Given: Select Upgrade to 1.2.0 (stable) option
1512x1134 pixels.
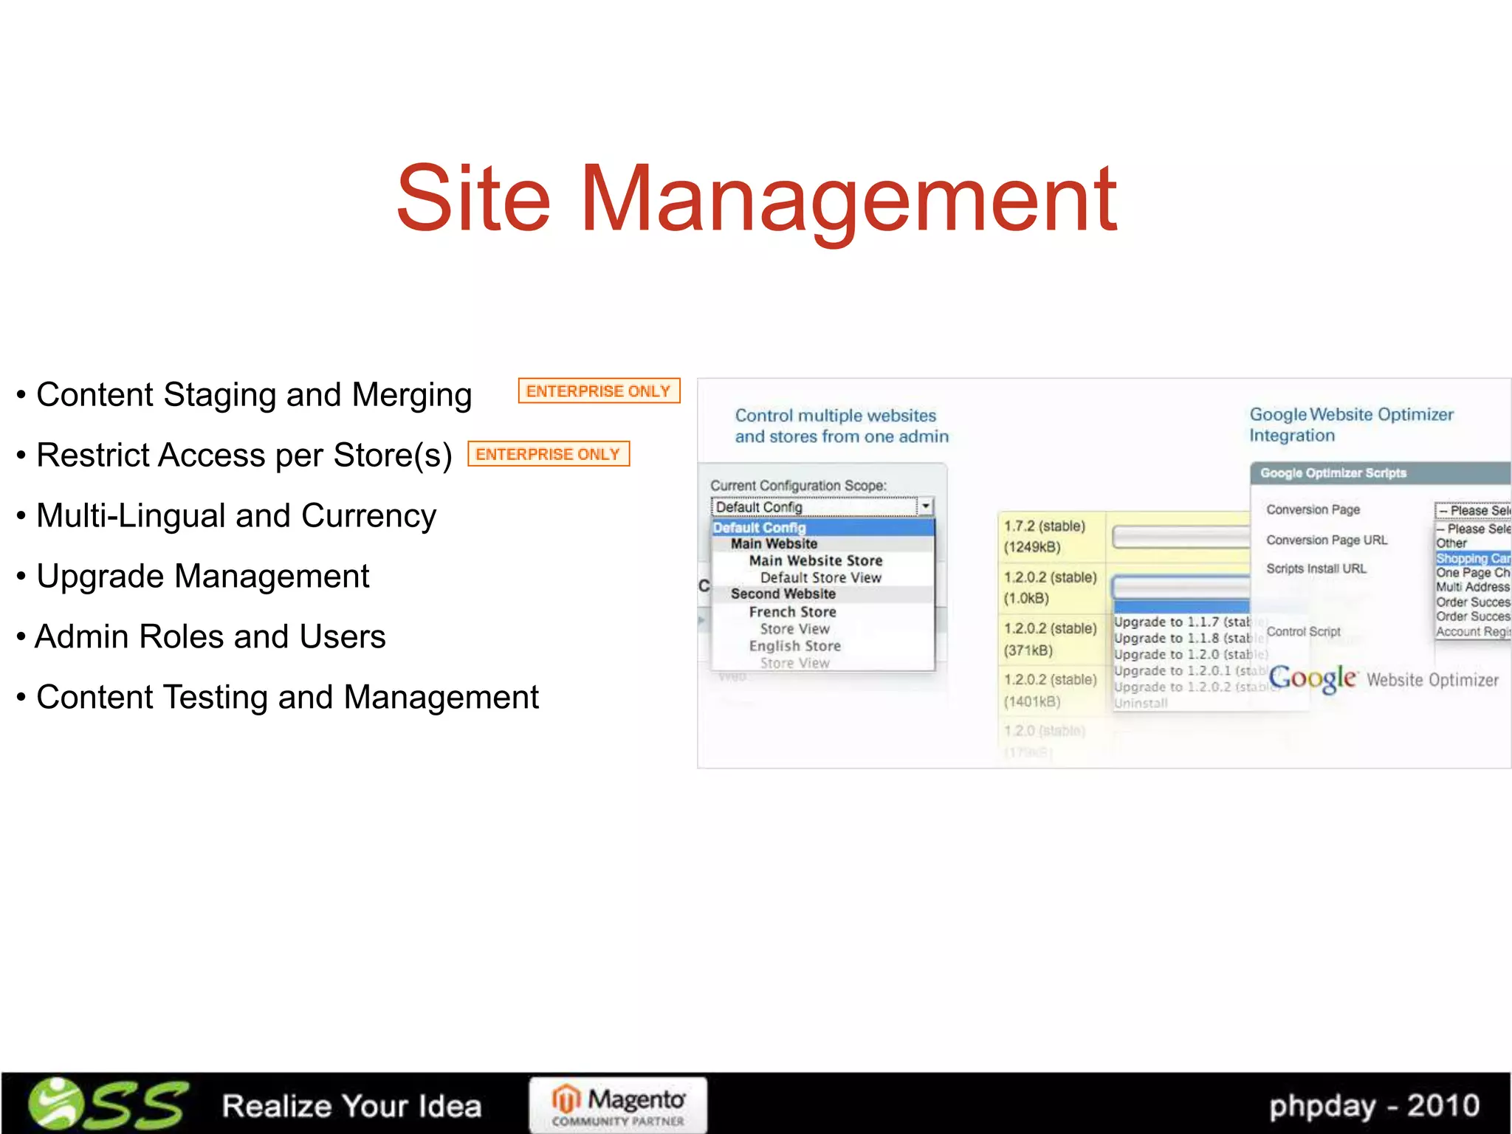Looking at the screenshot, I should point(1190,654).
